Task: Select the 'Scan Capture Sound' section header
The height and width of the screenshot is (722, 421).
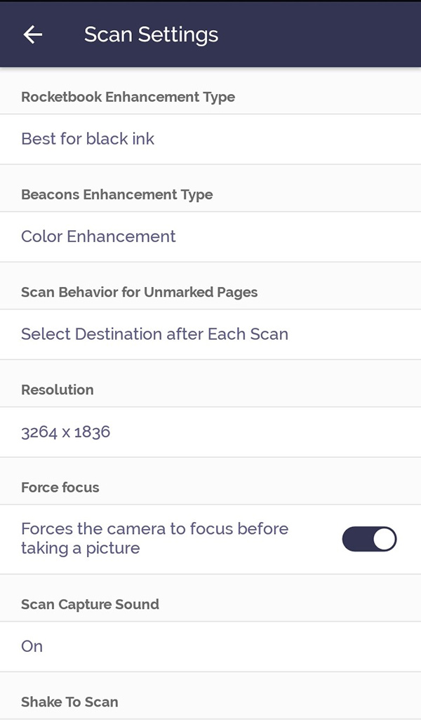Action: 90,604
